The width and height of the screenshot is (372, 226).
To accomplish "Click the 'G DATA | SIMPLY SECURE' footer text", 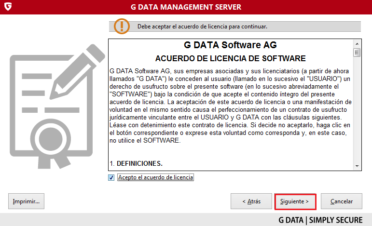I will (320, 220).
